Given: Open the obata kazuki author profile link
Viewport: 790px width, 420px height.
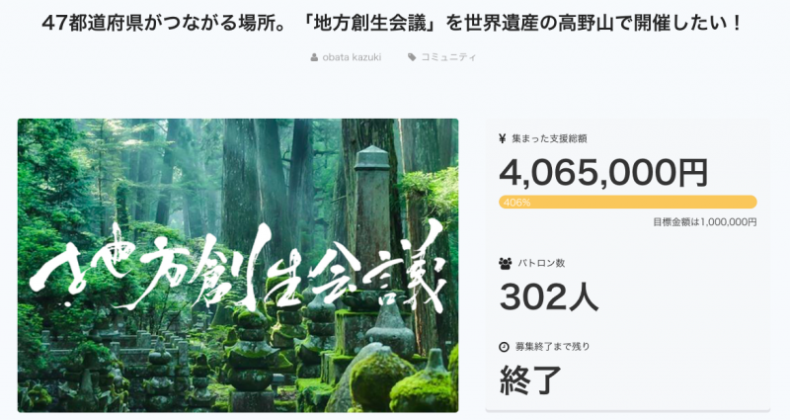Looking at the screenshot, I should pyautogui.click(x=352, y=57).
